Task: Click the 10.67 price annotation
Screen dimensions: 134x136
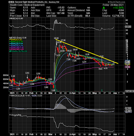Action: 75,50
